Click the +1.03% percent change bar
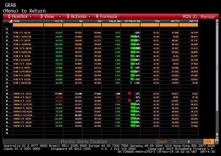Screen dimensions: 221x156 [135, 48]
